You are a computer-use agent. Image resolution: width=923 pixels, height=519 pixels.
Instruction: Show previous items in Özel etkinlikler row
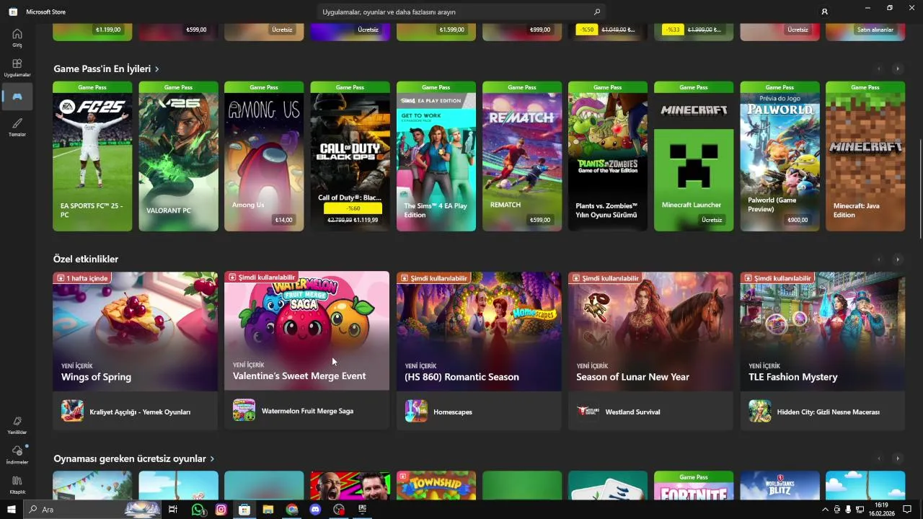tap(879, 259)
